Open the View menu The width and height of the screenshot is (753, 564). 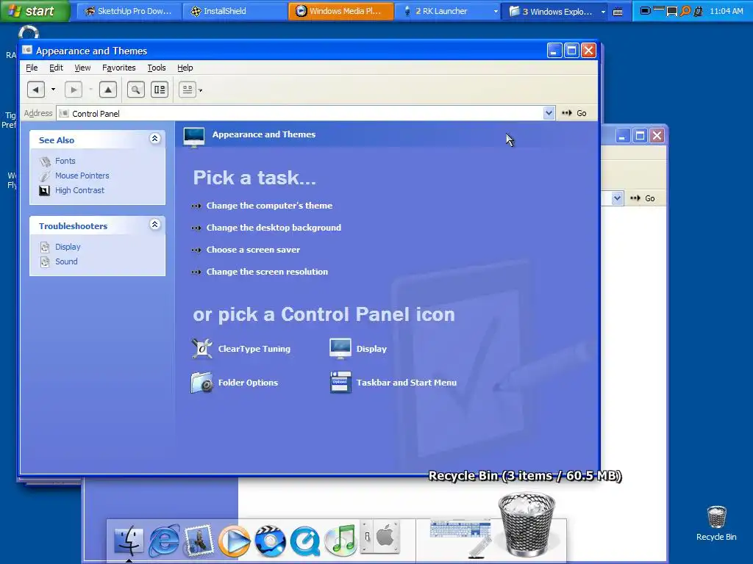(82, 68)
